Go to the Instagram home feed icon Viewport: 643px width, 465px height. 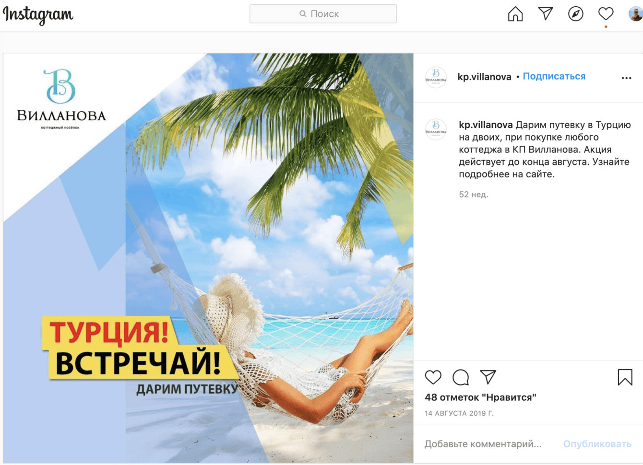[515, 14]
